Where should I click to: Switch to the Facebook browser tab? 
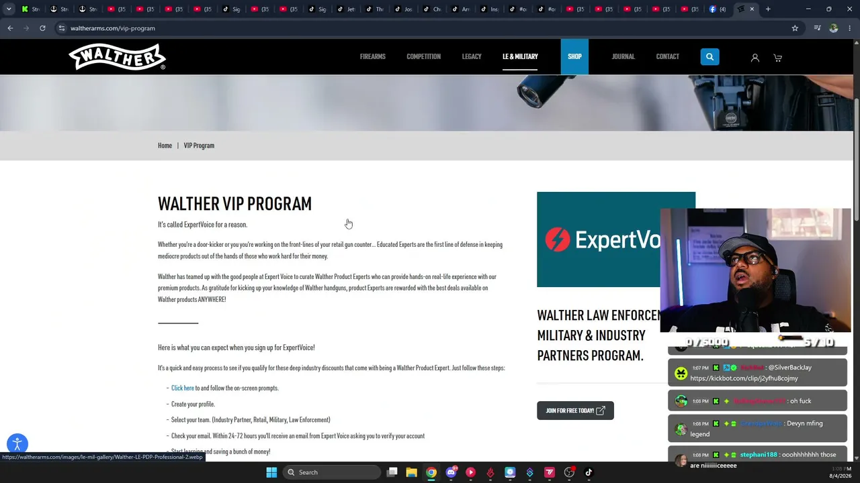click(x=718, y=9)
